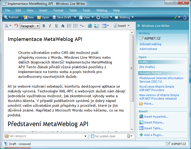This screenshot has width=191, height=149.
Task: Click the (No Drafts) entry
Action: coord(147,67)
